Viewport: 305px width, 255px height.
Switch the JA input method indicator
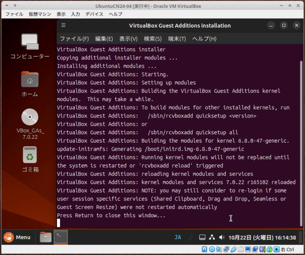[177, 237]
